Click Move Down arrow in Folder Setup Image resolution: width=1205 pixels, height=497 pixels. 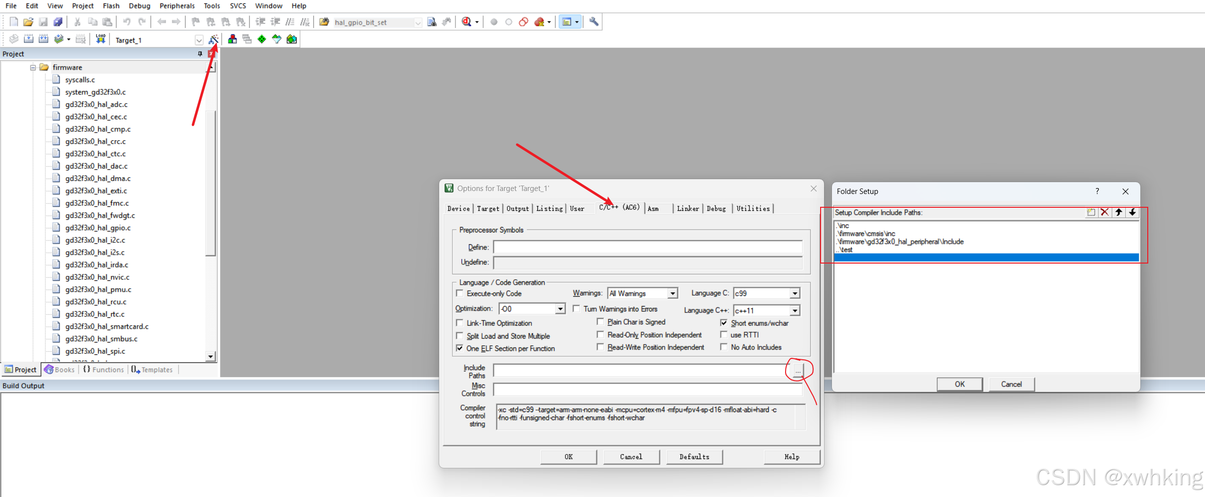[x=1132, y=212]
